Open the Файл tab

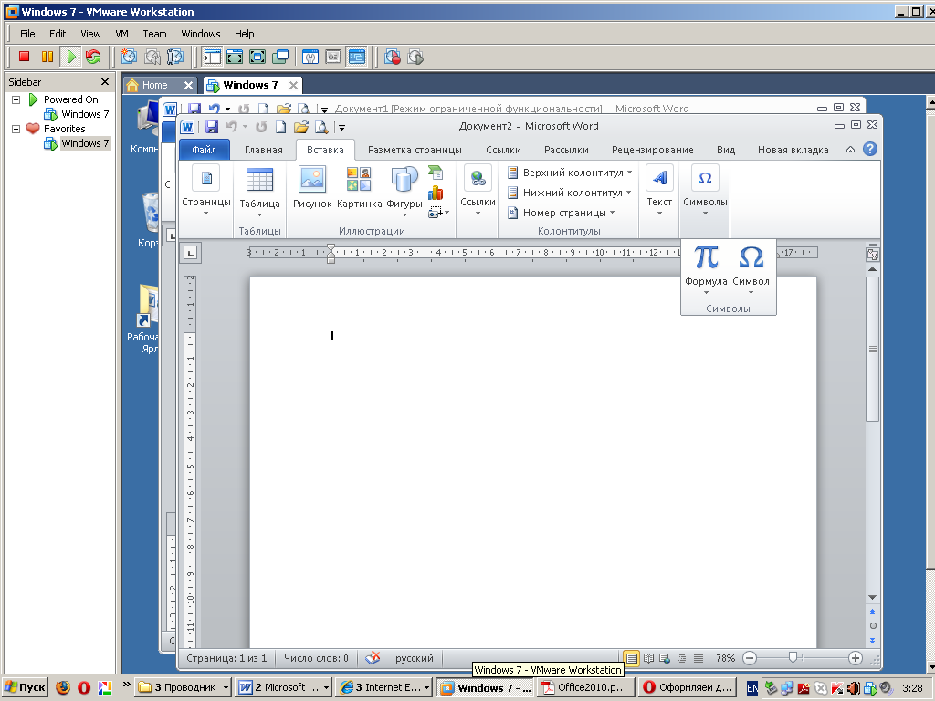pyautogui.click(x=204, y=150)
